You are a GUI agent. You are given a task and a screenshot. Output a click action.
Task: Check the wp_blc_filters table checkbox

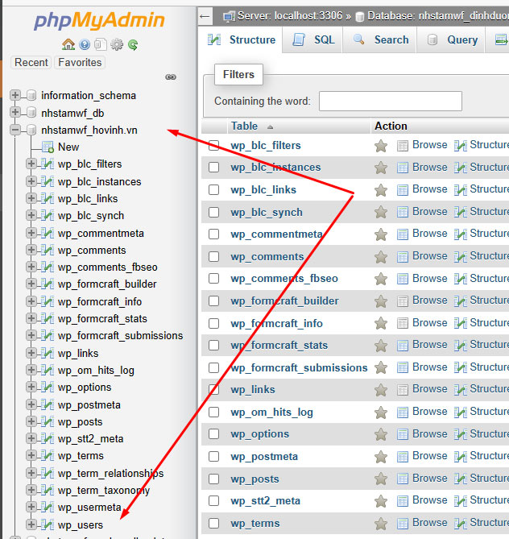213,145
